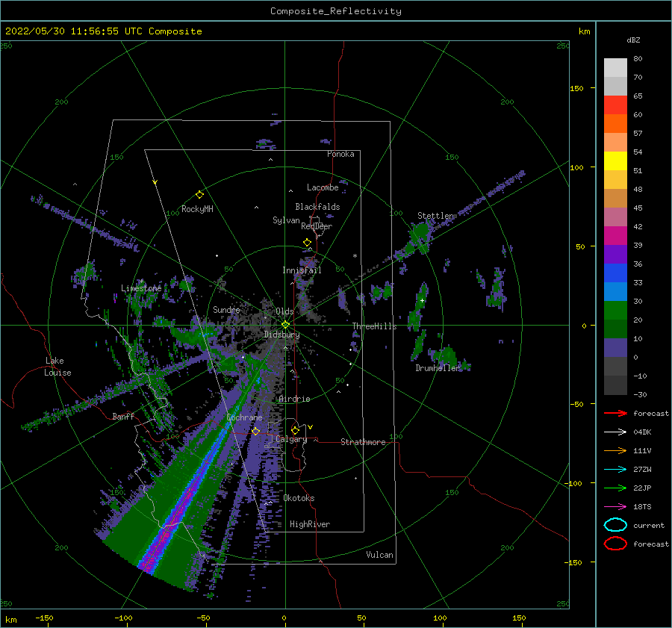The image size is (672, 628).
Task: Click the Drumheller city label
Action: pyautogui.click(x=437, y=368)
